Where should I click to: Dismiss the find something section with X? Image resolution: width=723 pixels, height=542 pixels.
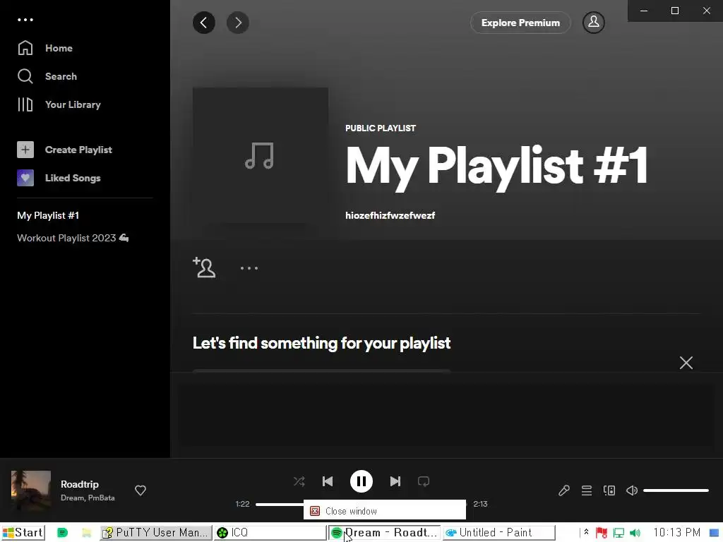(x=686, y=363)
